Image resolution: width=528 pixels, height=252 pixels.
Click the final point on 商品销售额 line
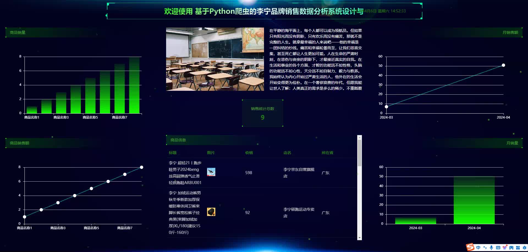pyautogui.click(x=142, y=167)
